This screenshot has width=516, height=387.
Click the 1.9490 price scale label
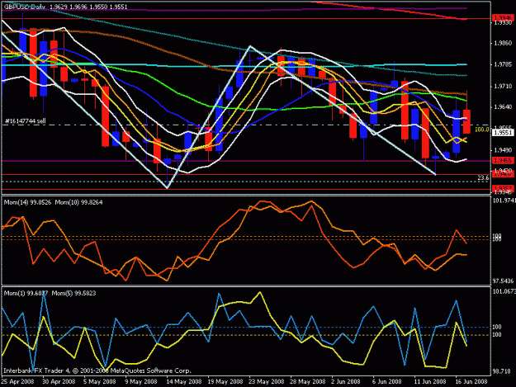(x=503, y=150)
